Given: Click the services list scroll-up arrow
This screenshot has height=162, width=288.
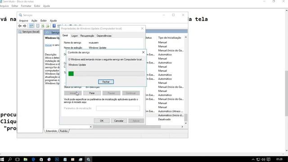Looking at the screenshot, I should (x=186, y=37).
